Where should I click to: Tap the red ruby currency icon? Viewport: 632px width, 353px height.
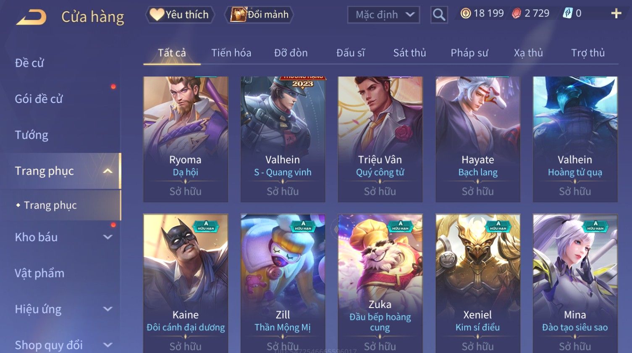click(x=516, y=13)
